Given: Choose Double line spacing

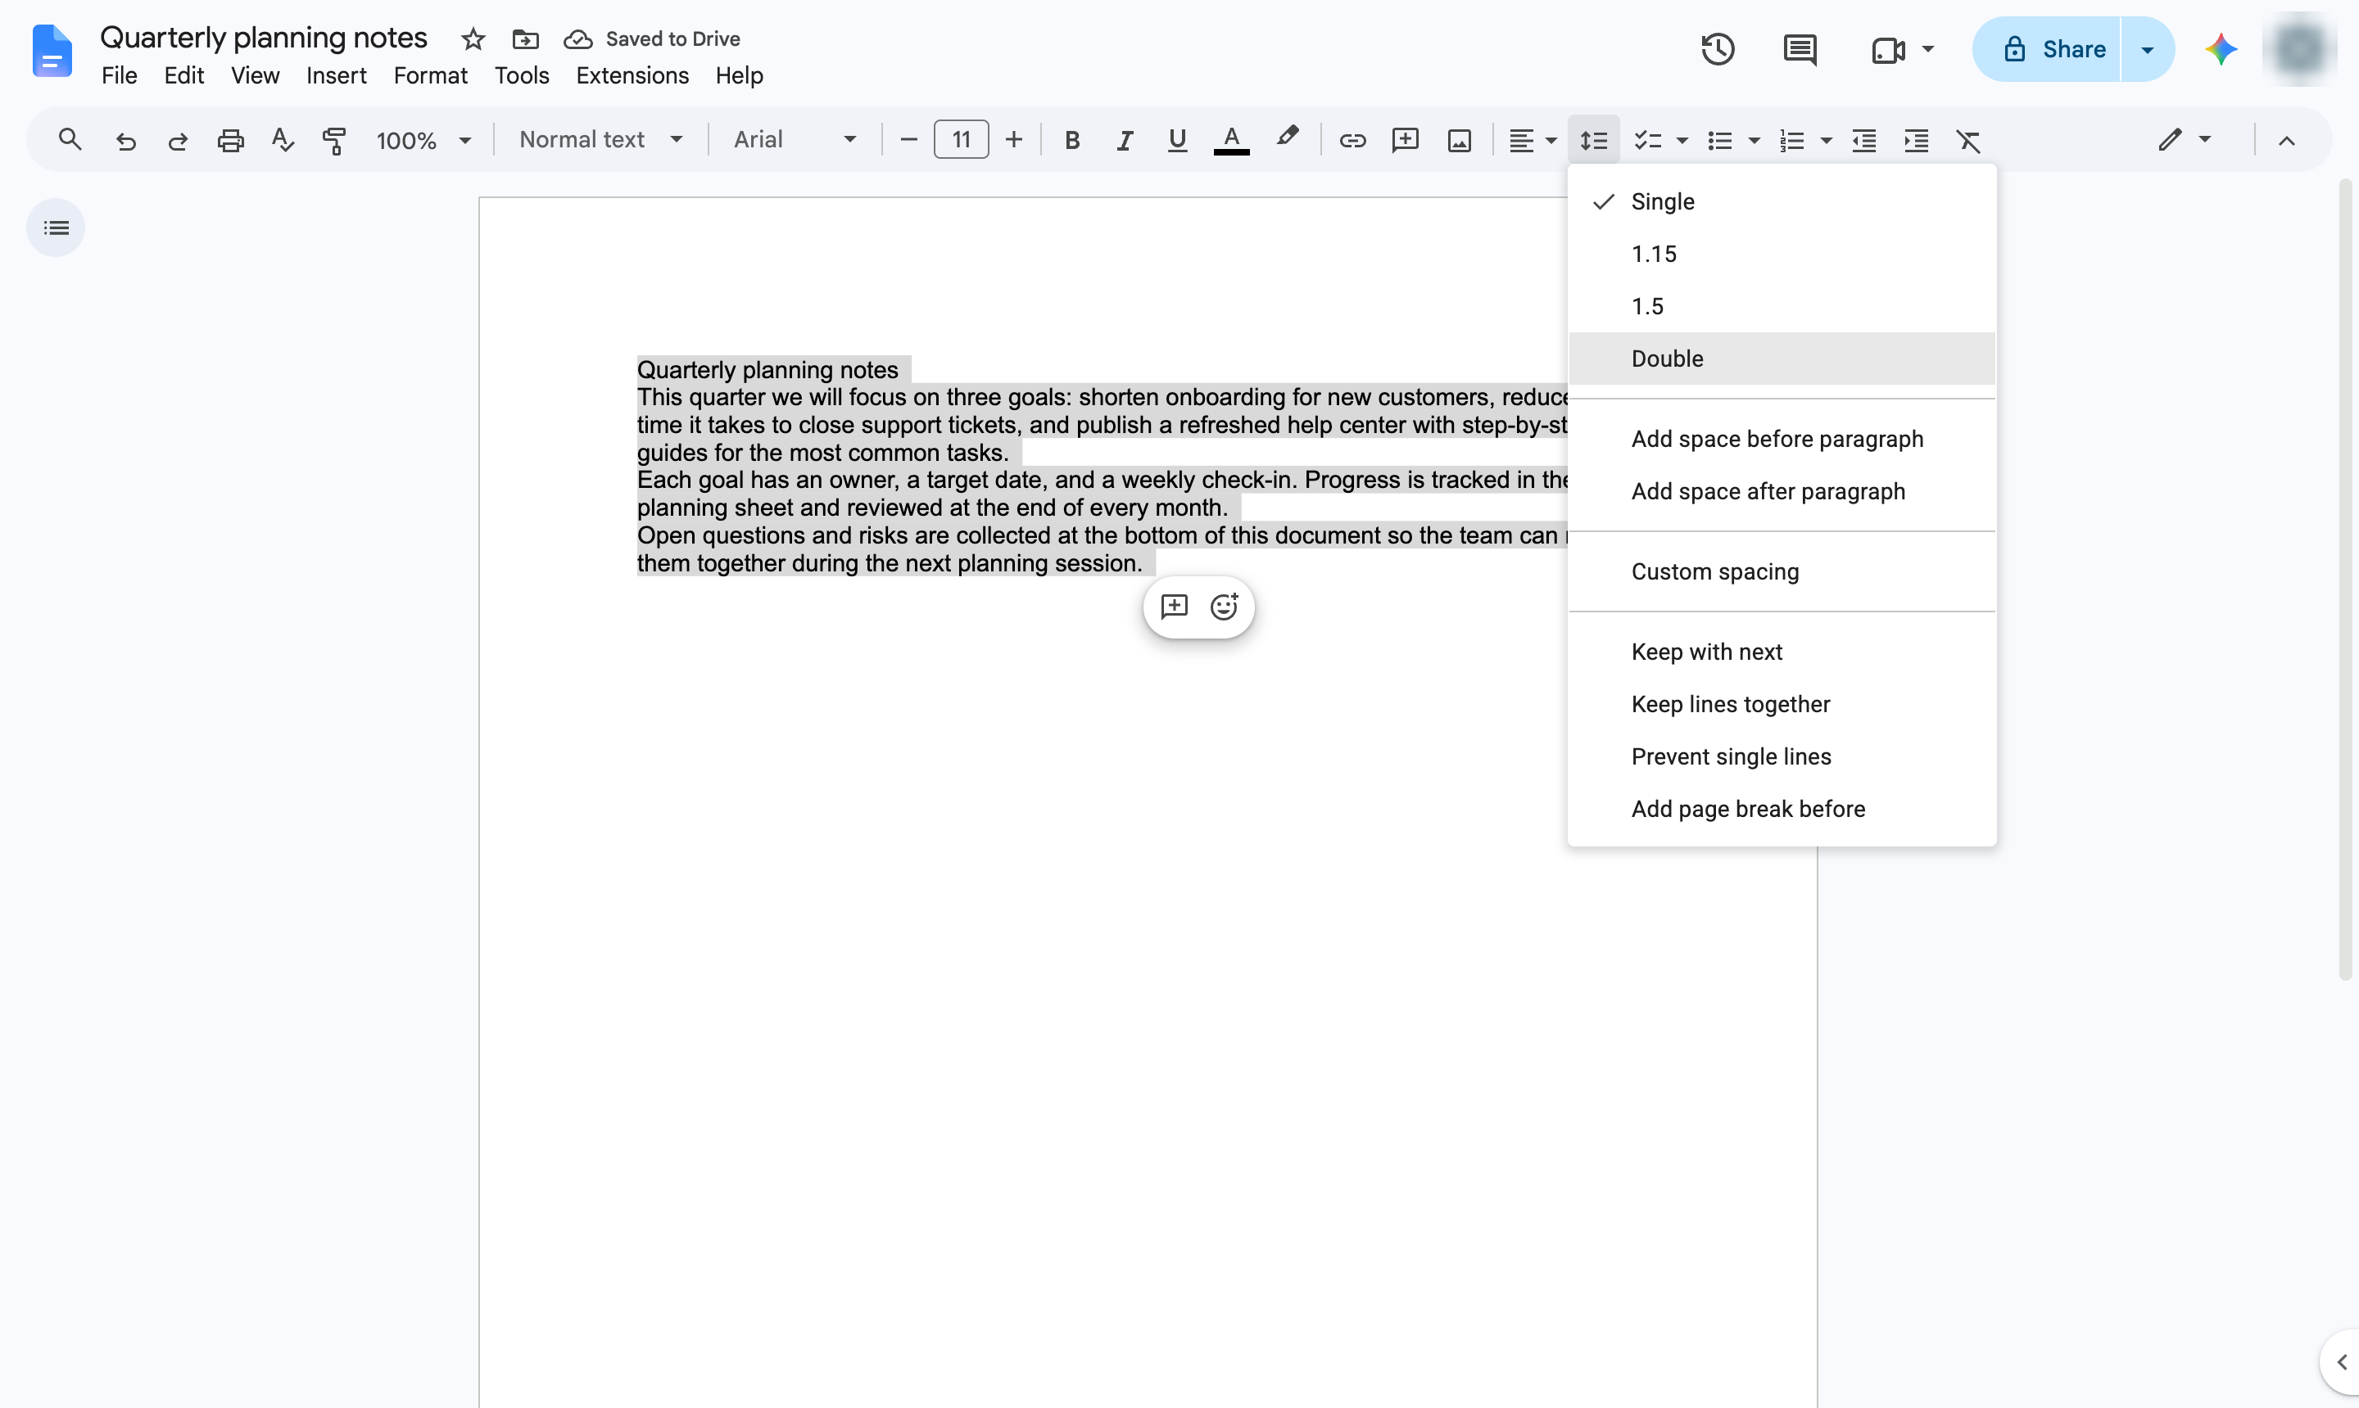Looking at the screenshot, I should point(1782,359).
